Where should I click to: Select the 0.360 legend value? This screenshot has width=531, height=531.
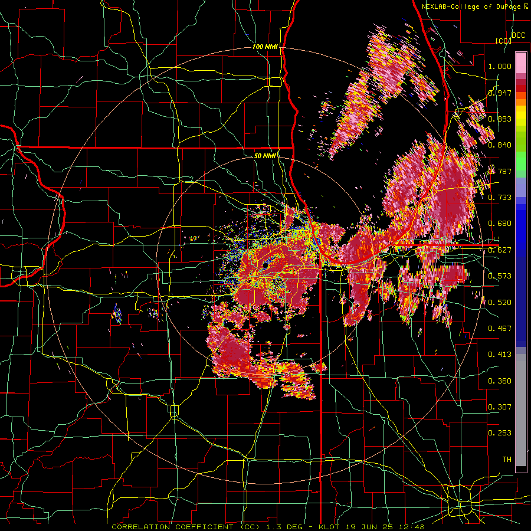click(x=500, y=381)
